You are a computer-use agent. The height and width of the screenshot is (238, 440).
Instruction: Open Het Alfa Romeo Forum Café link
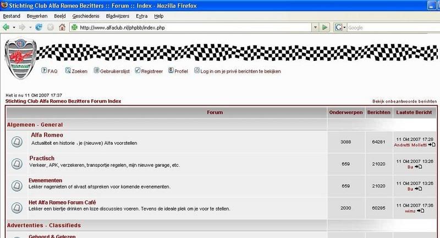pyautogui.click(x=62, y=202)
